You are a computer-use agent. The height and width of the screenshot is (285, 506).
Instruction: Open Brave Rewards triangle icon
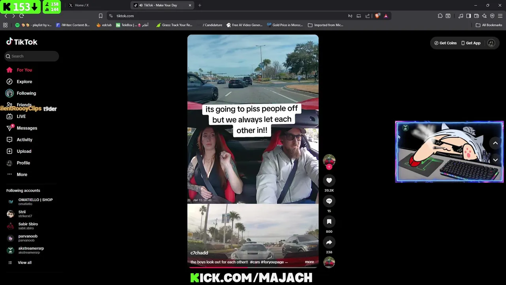386,16
